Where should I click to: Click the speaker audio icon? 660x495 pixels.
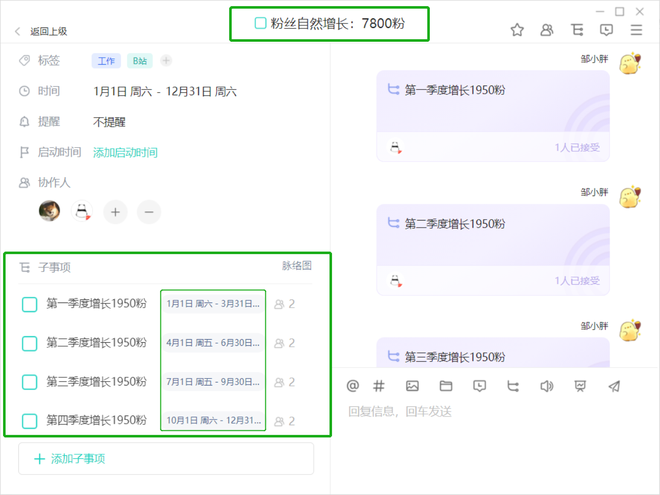coord(546,386)
